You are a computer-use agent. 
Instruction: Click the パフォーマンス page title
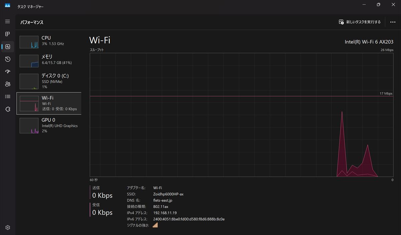[x=32, y=22]
